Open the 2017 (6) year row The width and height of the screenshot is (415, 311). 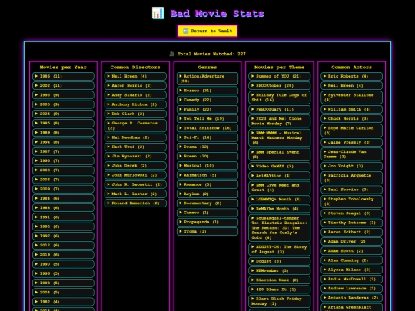click(x=63, y=246)
